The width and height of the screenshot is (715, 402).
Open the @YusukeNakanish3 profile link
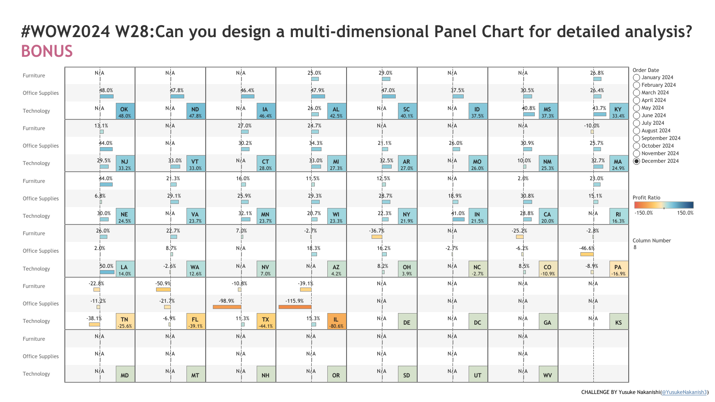(x=684, y=392)
